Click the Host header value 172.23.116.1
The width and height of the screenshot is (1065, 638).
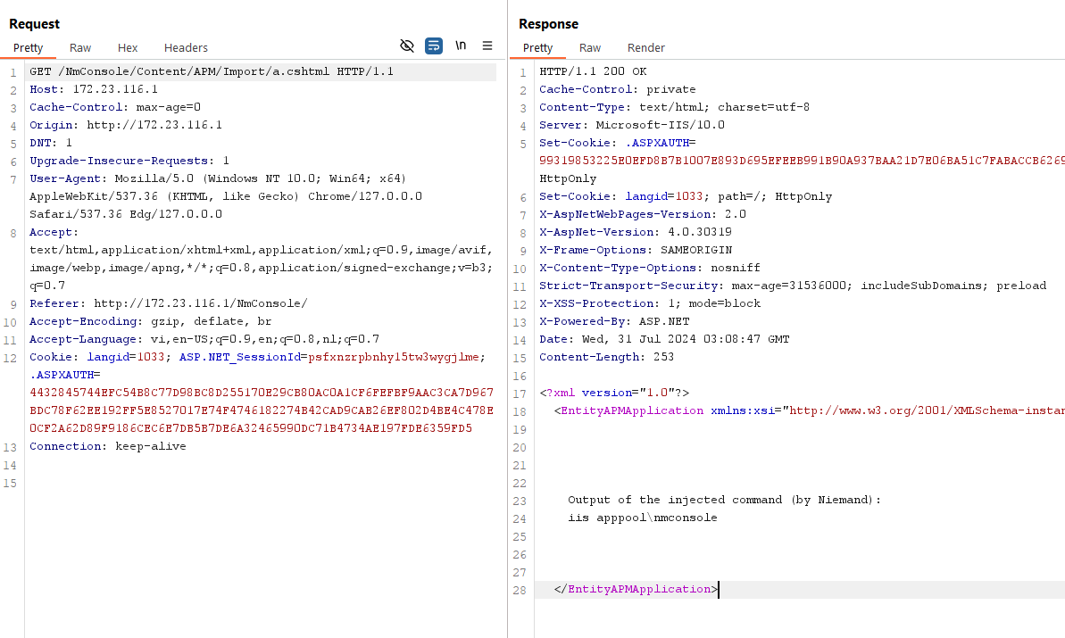(x=115, y=89)
